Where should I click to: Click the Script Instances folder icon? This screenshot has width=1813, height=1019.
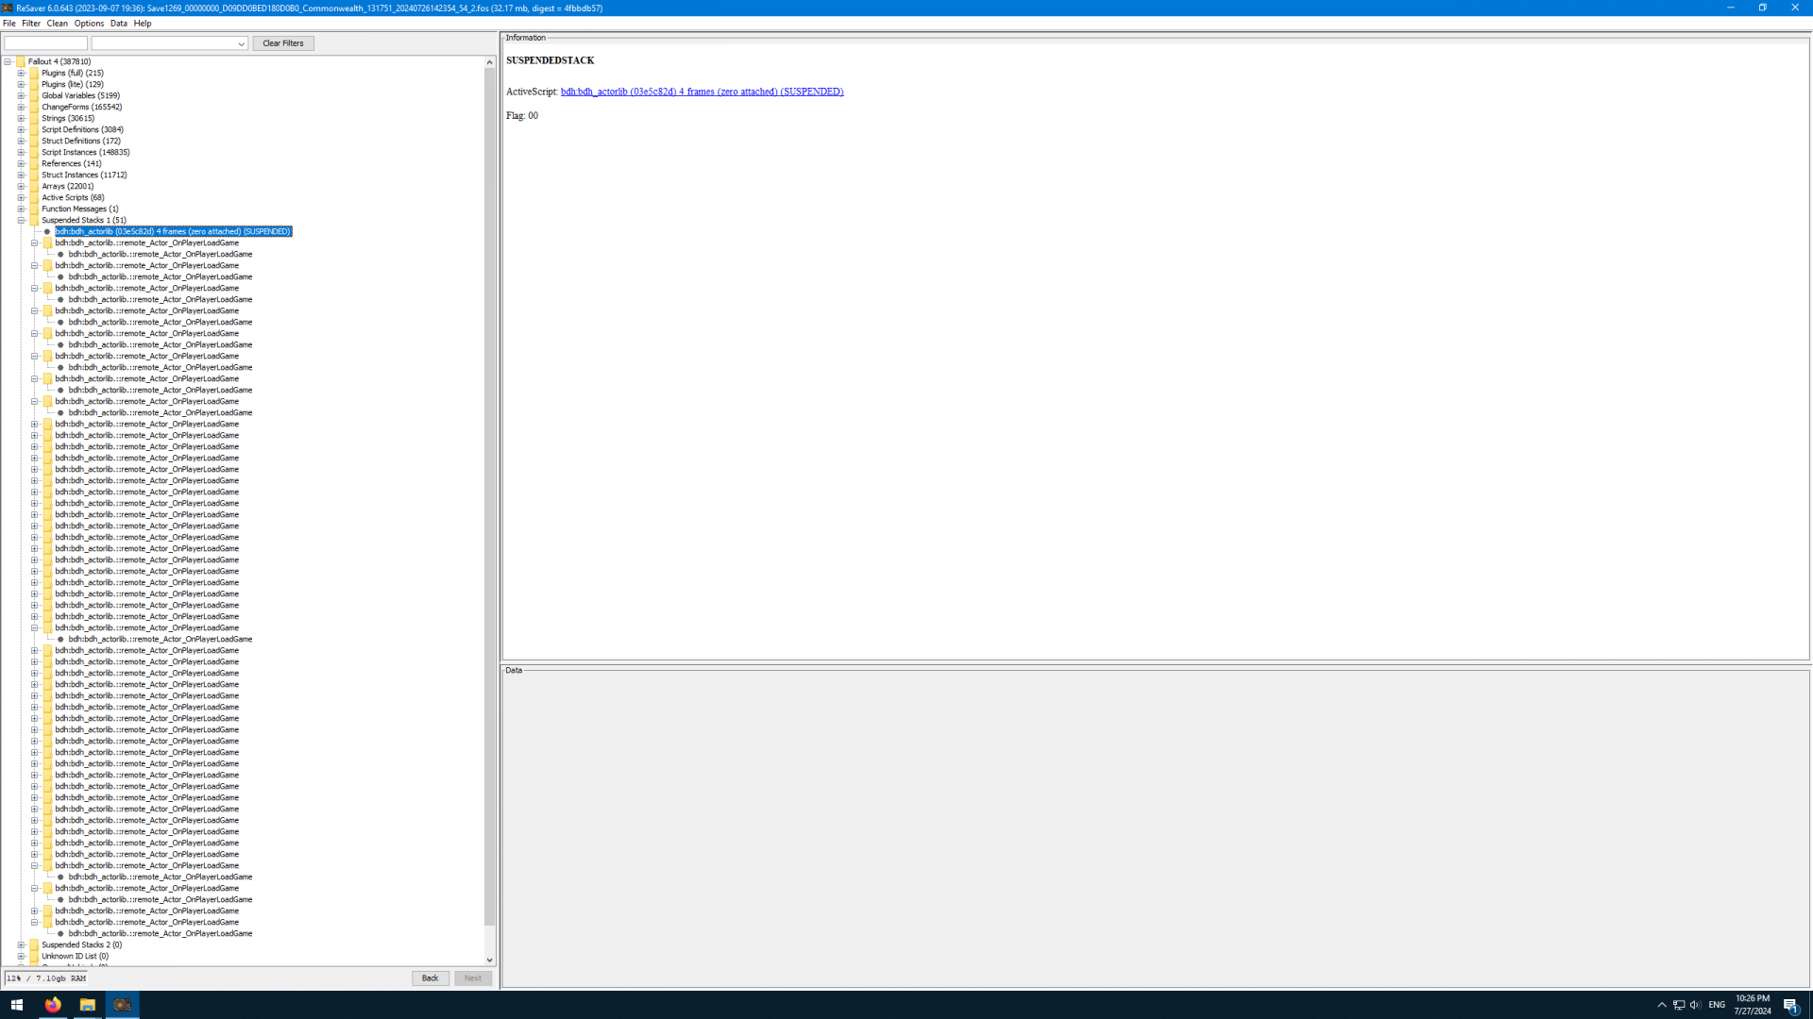[34, 152]
